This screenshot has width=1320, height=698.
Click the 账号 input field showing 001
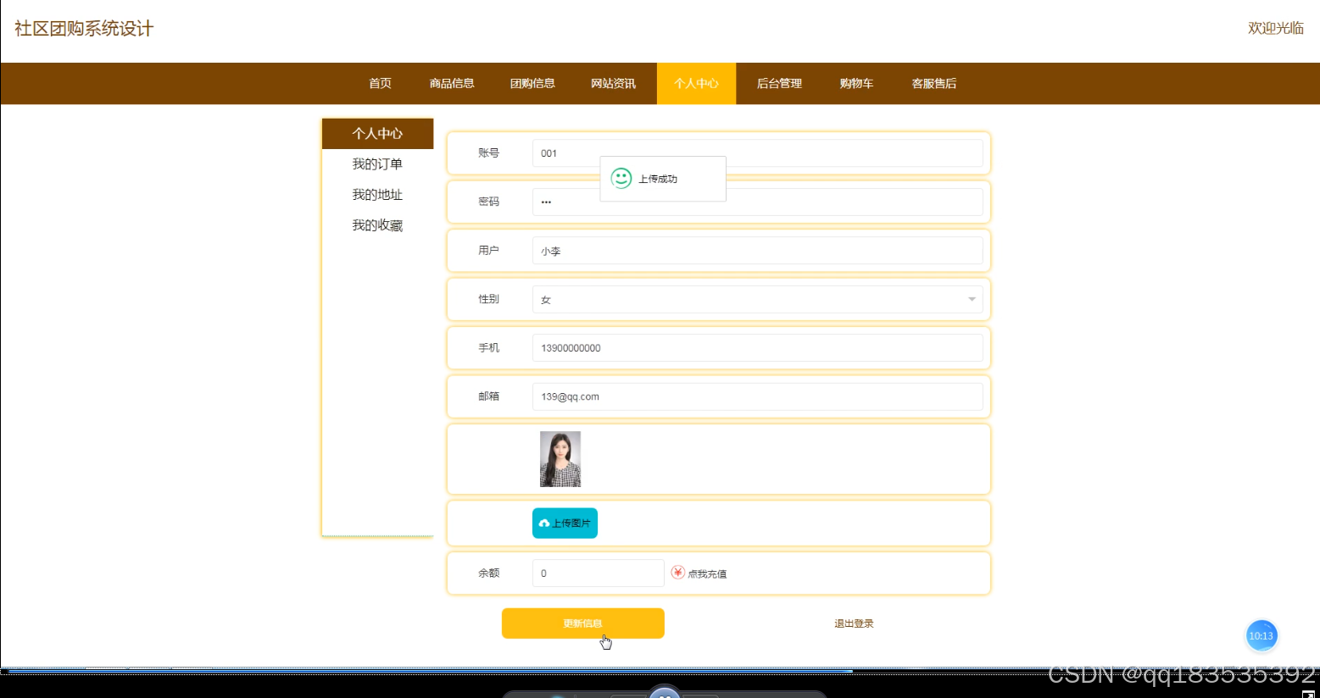757,153
